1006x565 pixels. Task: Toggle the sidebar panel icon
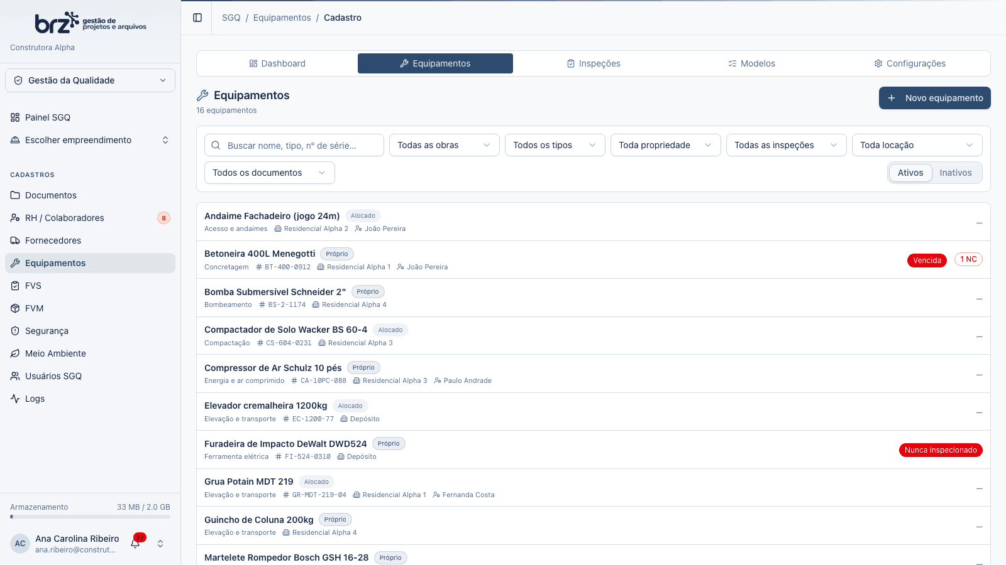click(x=197, y=18)
